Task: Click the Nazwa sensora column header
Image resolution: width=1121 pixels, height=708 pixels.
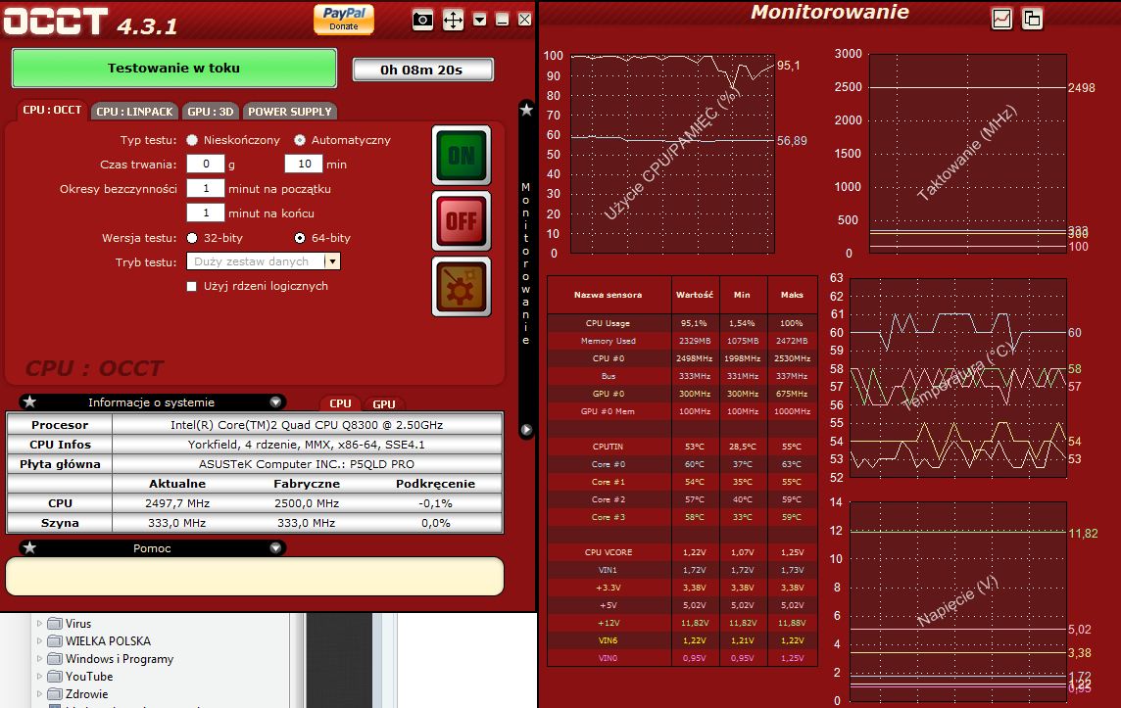Action: coord(609,295)
